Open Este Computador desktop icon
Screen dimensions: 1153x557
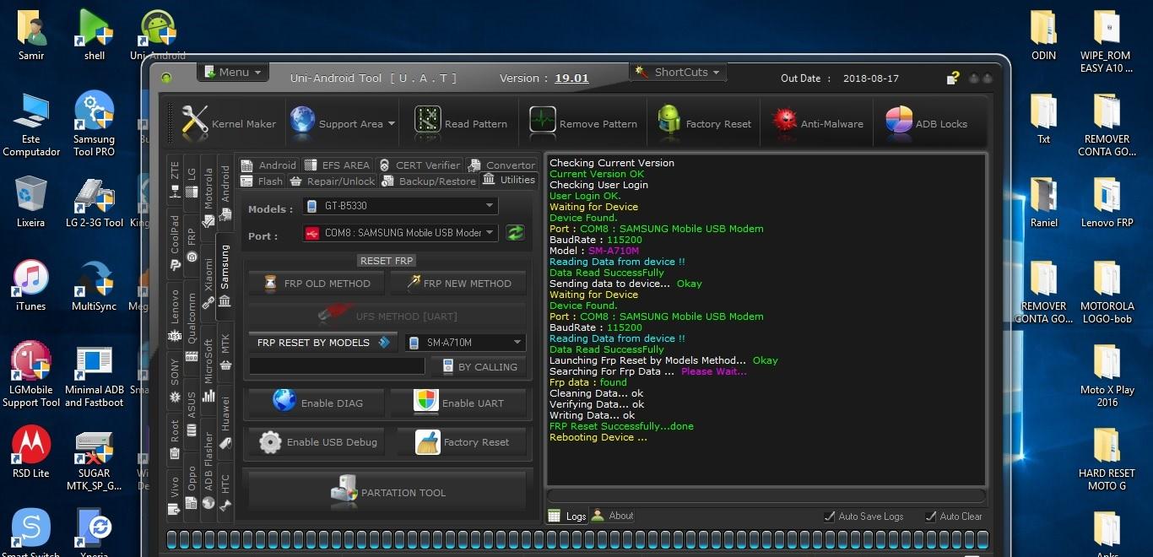pyautogui.click(x=31, y=124)
